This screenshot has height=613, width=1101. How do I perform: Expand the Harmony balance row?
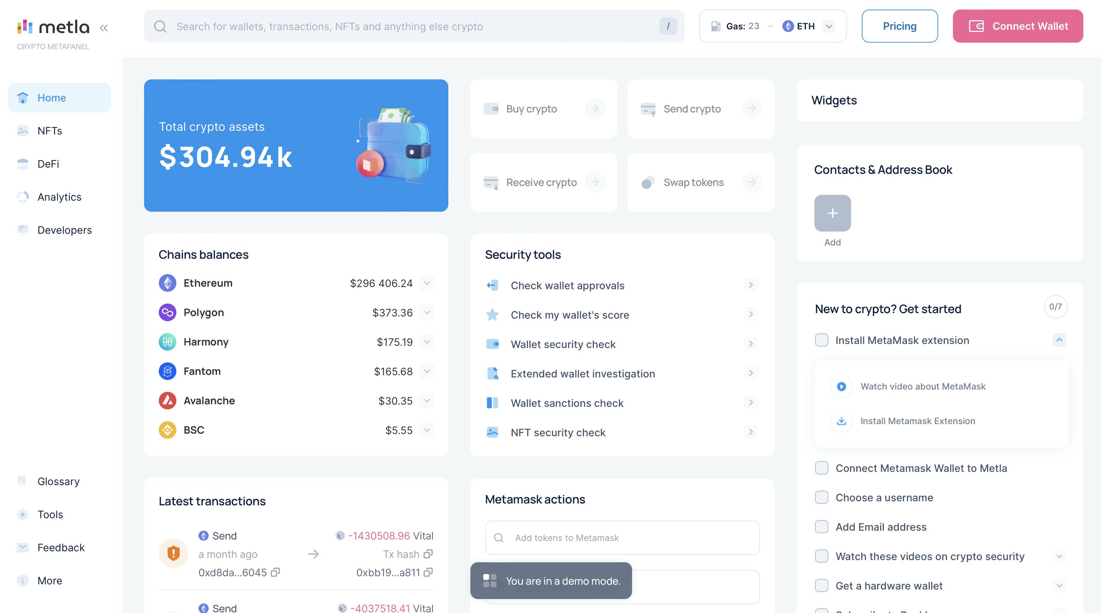click(x=427, y=342)
